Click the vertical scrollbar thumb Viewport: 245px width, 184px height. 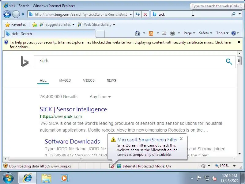[x=239, y=61]
